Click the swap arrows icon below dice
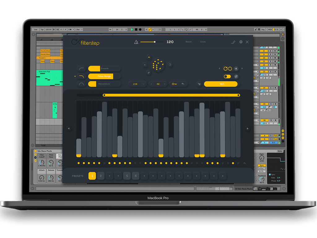This screenshot has height=238, width=317. [x=149, y=73]
